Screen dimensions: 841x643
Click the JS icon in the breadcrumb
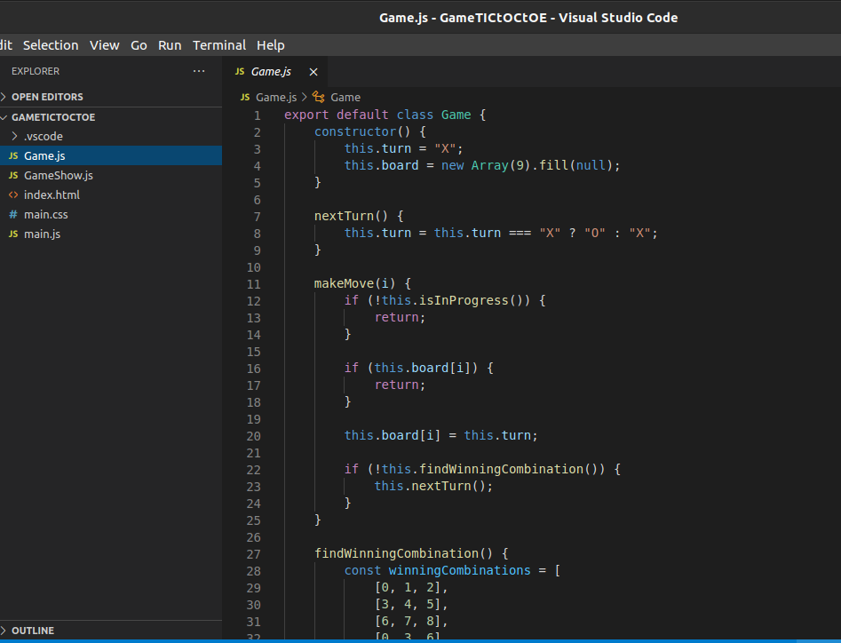coord(245,97)
